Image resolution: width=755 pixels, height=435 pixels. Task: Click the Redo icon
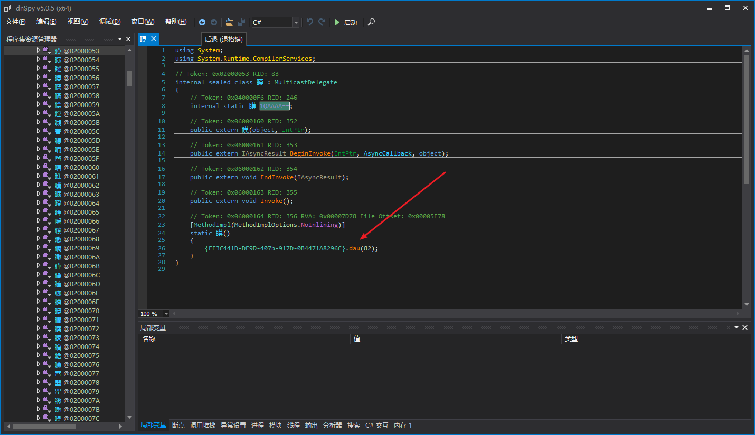coord(320,22)
